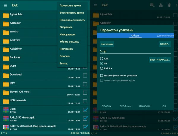This screenshot has height=136, width=178.
Task: Check the UCDownloads folder checkbox
Action: (x=85, y=101)
